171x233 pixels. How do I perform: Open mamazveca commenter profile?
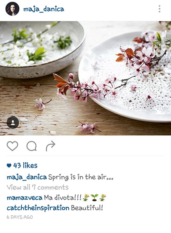pyautogui.click(x=25, y=198)
